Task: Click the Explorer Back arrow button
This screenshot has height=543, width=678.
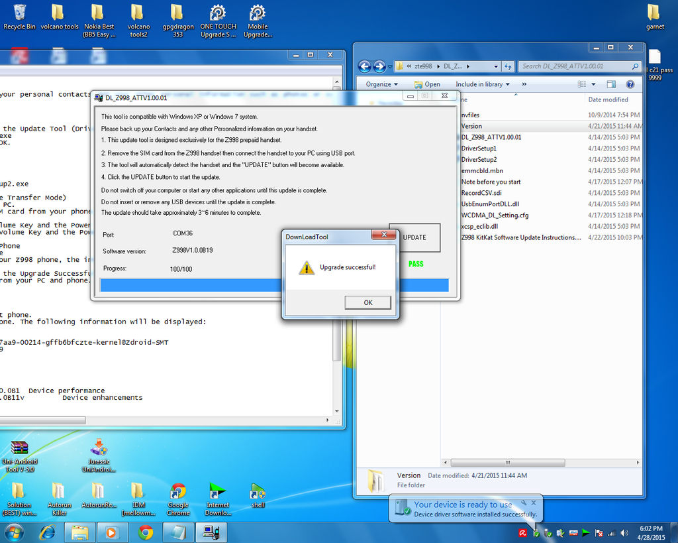Action: pos(364,66)
